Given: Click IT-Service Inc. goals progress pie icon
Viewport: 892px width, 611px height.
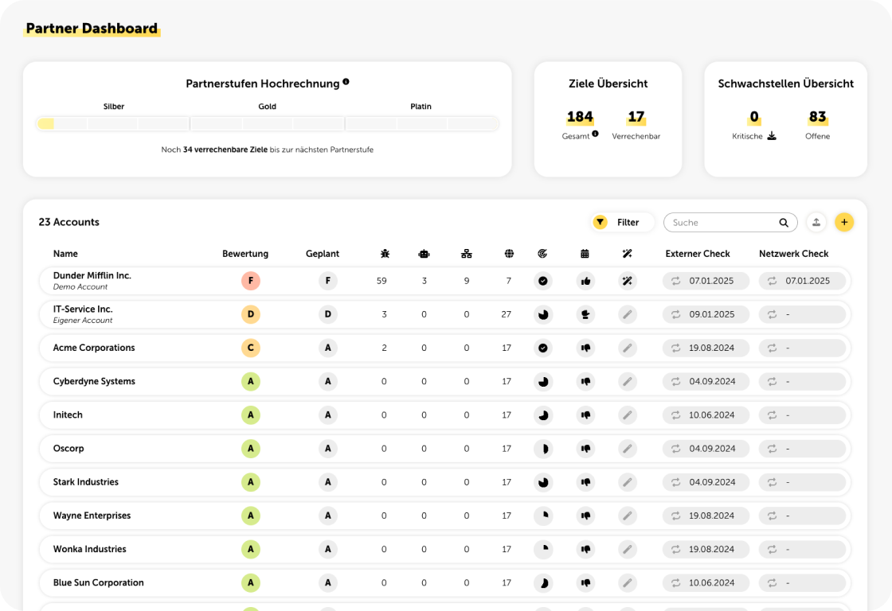Looking at the screenshot, I should tap(543, 314).
